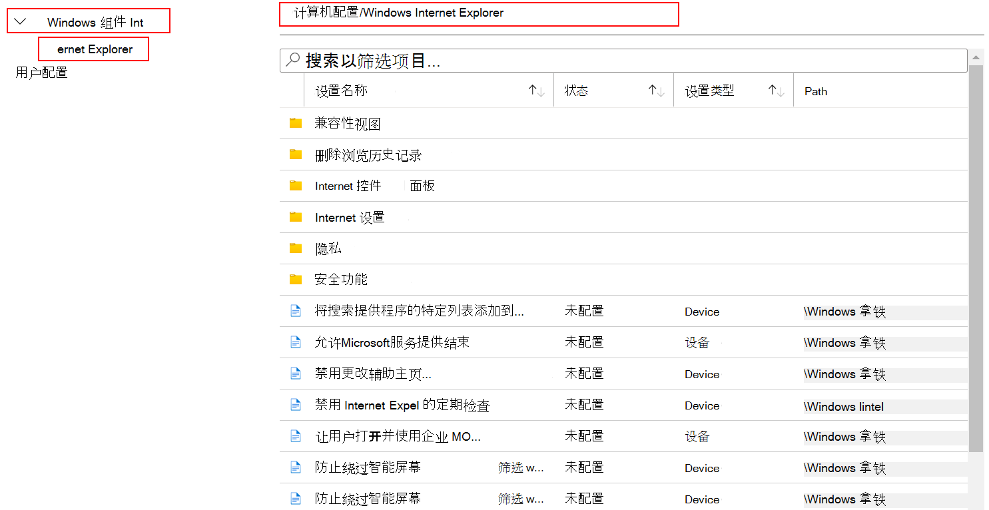Screen dimensions: 989x510
Task: Click document icon for 禁用更改辅助主页
Action: click(x=296, y=374)
